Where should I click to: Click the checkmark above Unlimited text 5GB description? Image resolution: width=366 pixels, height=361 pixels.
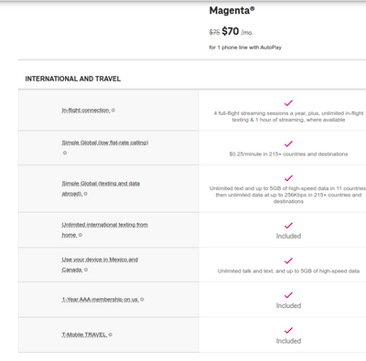click(288, 178)
